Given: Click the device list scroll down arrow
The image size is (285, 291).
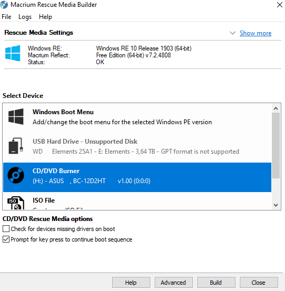Looking at the screenshot, I should click(276, 205).
